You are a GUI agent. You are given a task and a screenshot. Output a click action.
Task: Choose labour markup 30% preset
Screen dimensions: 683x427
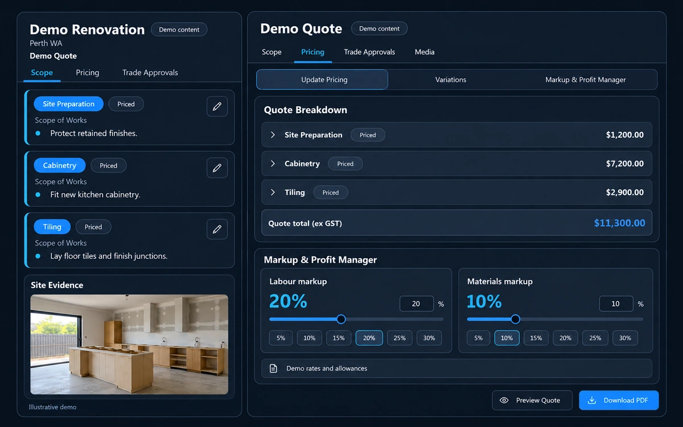[x=429, y=338]
